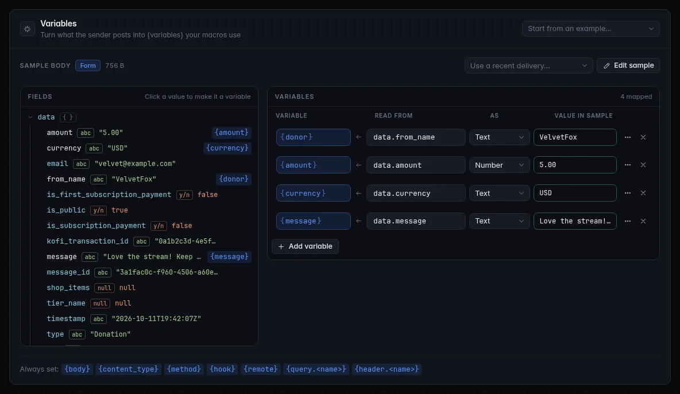Click the type value "Donation"
680x394 pixels.
[x=111, y=334]
